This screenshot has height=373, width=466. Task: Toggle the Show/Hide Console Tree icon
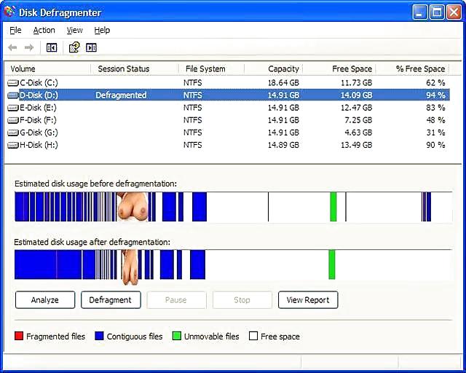pos(52,47)
